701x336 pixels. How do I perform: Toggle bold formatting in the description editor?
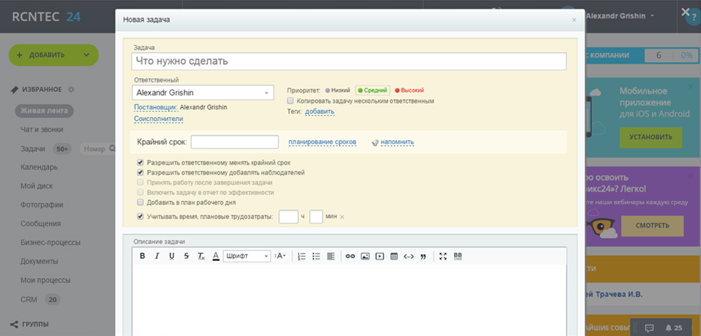(x=142, y=256)
